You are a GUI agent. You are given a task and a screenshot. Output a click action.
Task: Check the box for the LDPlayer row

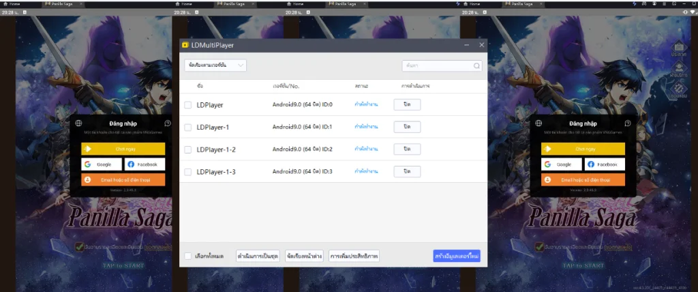coord(188,105)
